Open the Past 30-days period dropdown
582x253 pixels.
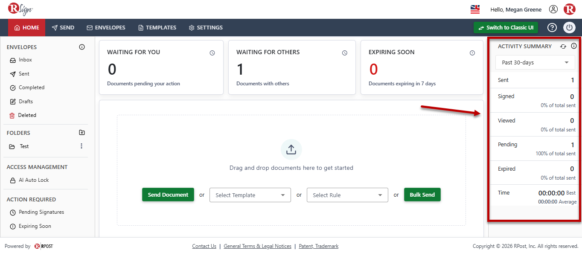[x=535, y=62]
